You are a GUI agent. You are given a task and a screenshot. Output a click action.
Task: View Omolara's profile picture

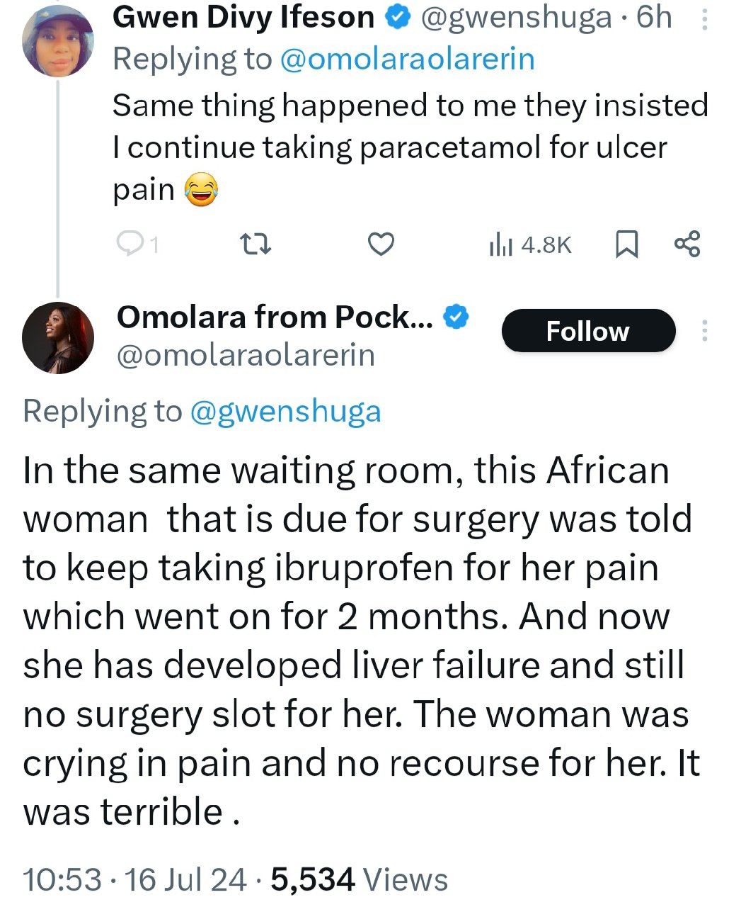58,339
